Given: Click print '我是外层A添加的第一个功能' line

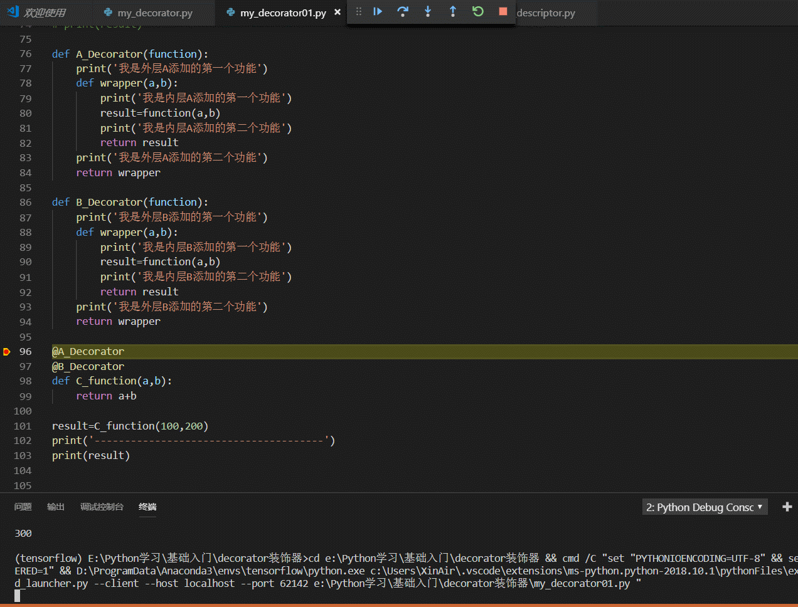Looking at the screenshot, I should click(172, 69).
